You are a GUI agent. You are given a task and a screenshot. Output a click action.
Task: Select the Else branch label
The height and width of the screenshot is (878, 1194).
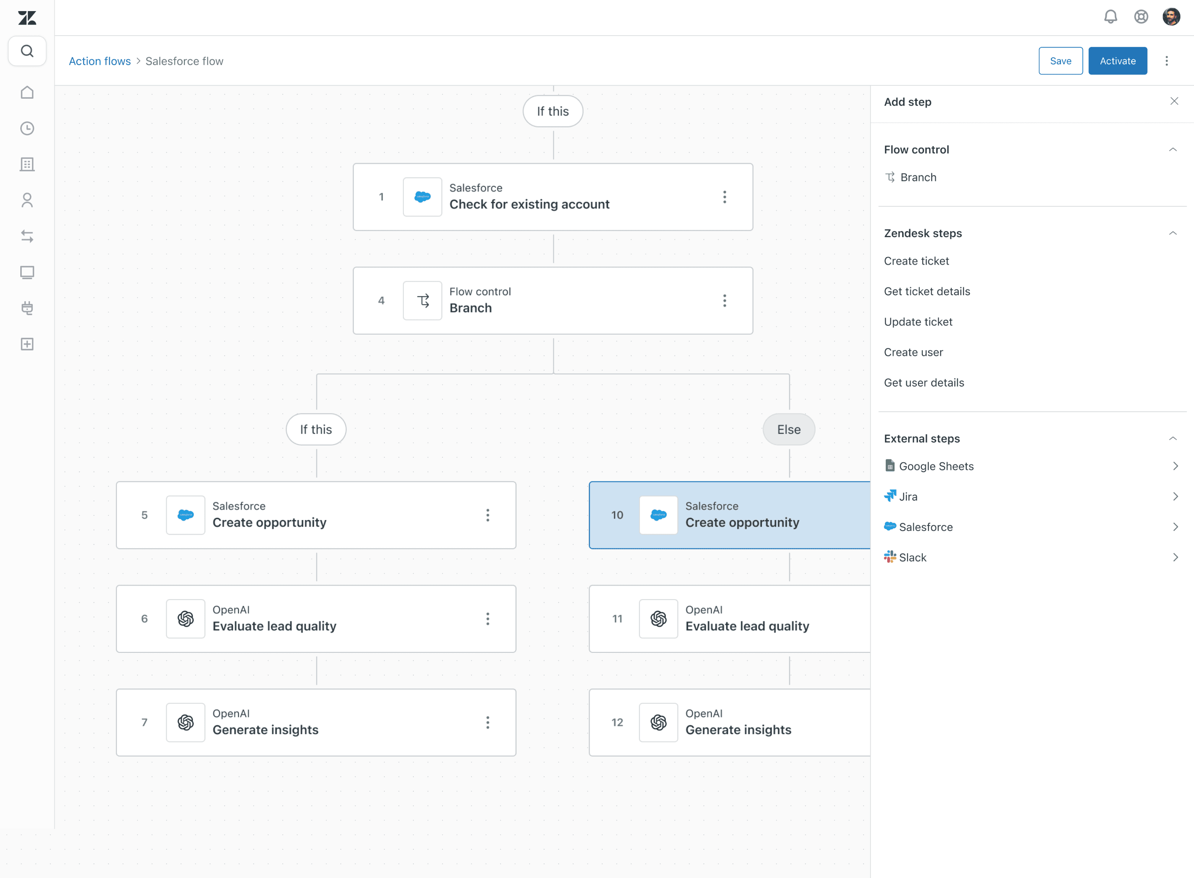click(x=788, y=429)
